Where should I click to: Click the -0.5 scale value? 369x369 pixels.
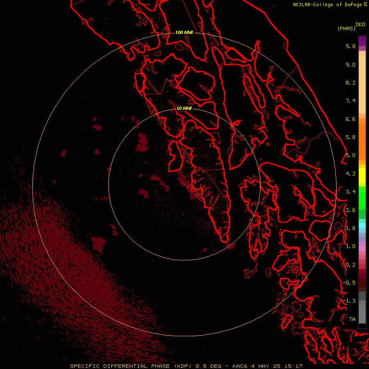click(x=349, y=283)
